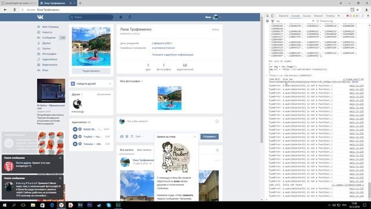Open the console context 'top' dropdown
The height and width of the screenshot is (209, 371).
(295, 21)
